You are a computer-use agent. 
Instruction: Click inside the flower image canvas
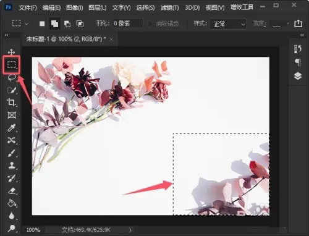coord(150,136)
